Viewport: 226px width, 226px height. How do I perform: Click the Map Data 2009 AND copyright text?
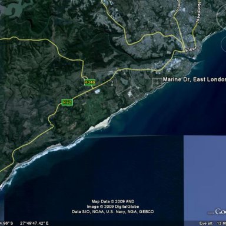pos(113,201)
